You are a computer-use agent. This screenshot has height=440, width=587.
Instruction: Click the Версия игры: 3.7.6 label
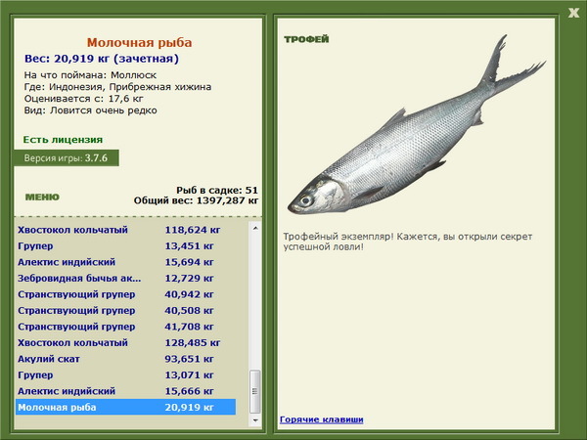(x=66, y=157)
